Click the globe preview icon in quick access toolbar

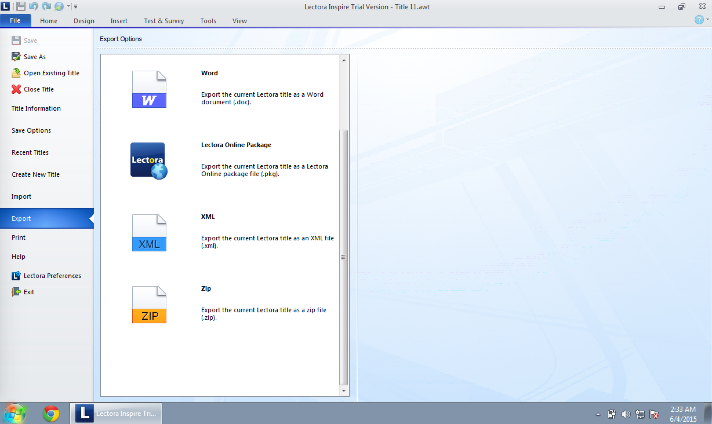pyautogui.click(x=59, y=6)
